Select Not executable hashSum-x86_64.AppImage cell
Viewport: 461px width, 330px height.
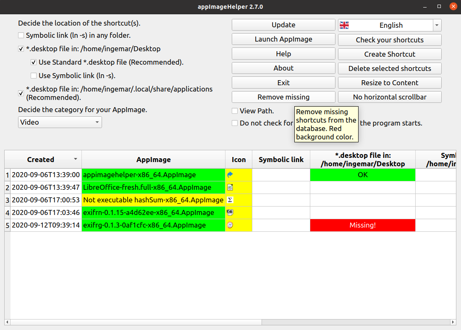tap(154, 200)
